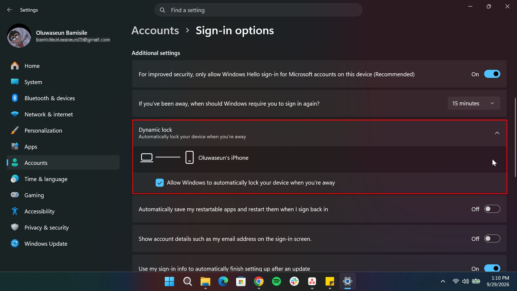Click the Privacy & security shield icon
The height and width of the screenshot is (291, 517).
(15, 227)
